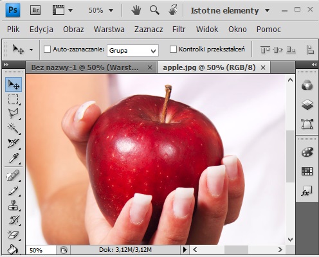319x257 pixels.
Task: Click the Dok: 3,12M/3,12M status text
Action: pyautogui.click(x=125, y=250)
